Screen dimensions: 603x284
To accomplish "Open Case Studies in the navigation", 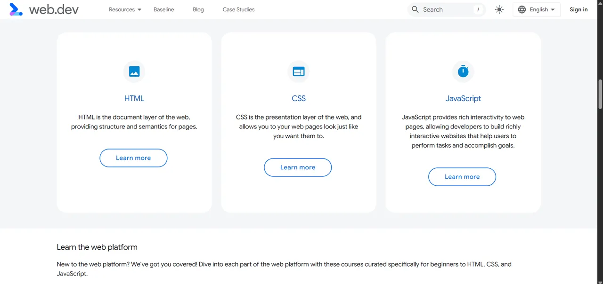I will (238, 9).
